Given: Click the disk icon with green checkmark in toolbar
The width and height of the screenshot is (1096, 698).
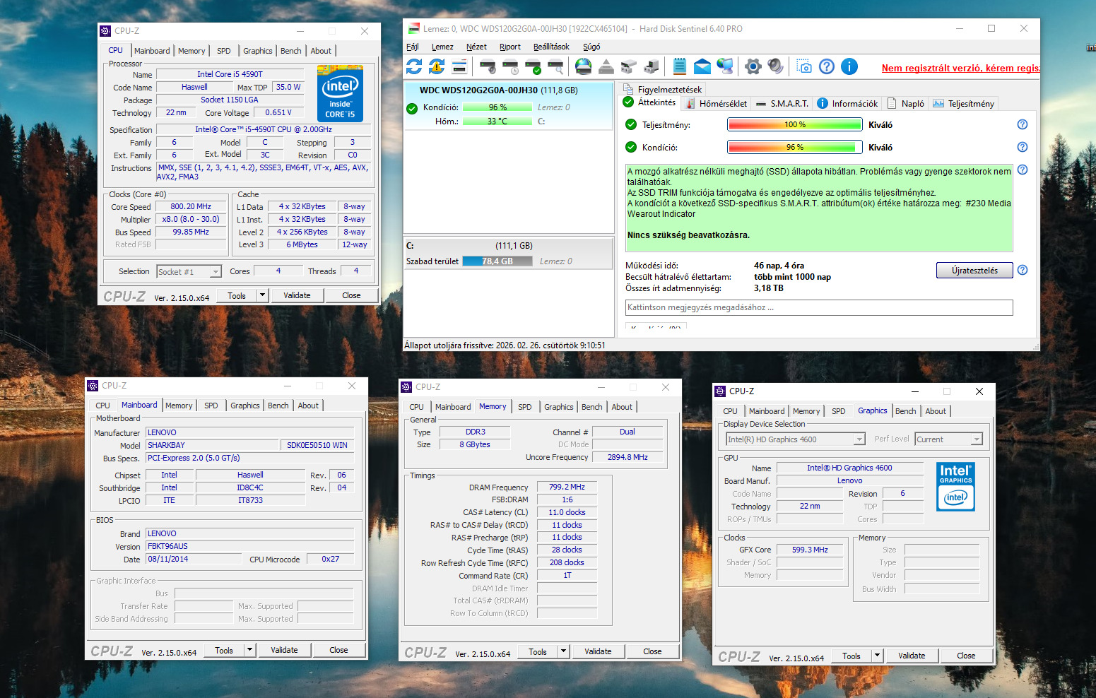Looking at the screenshot, I should pos(533,67).
